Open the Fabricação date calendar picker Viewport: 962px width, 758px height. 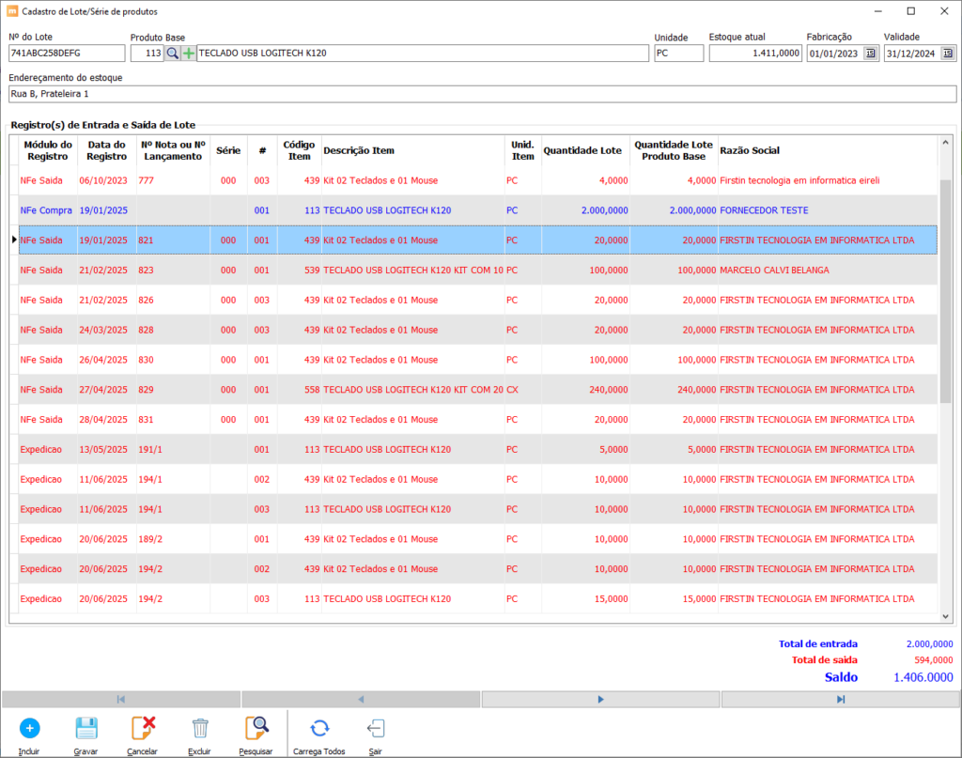[870, 54]
